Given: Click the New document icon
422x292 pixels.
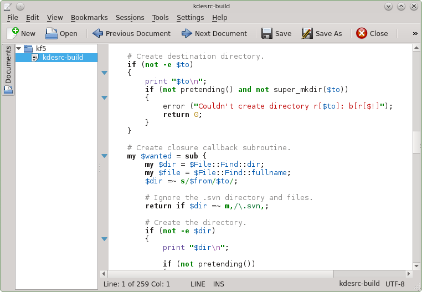Looking at the screenshot, I should coord(13,33).
